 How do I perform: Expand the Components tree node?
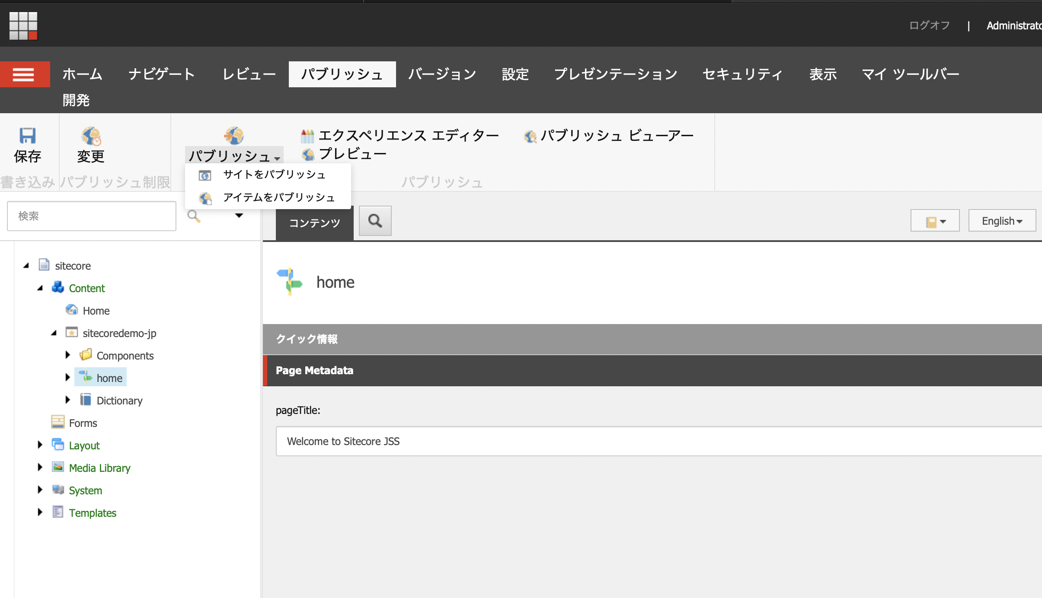click(67, 355)
